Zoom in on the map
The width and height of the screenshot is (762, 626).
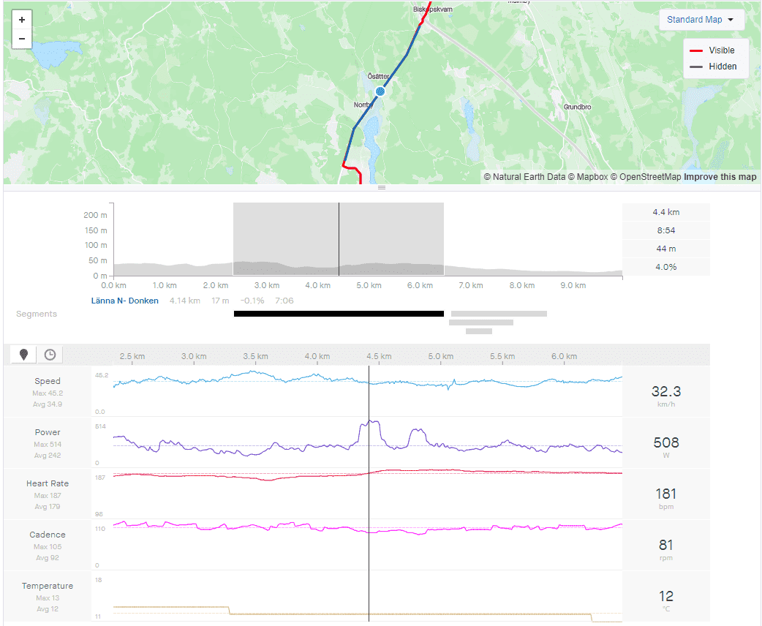[22, 20]
